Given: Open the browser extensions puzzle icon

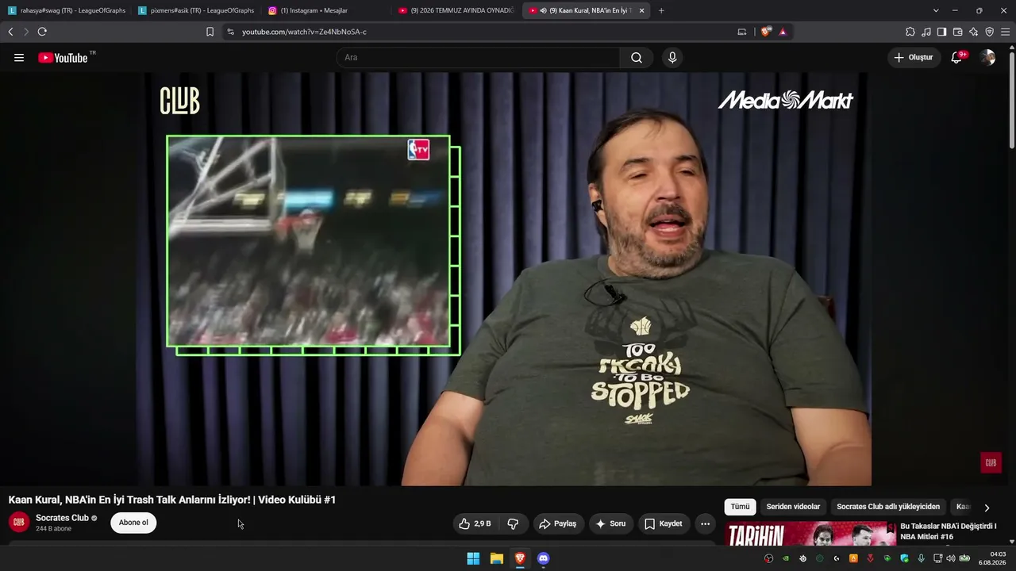Looking at the screenshot, I should point(910,32).
